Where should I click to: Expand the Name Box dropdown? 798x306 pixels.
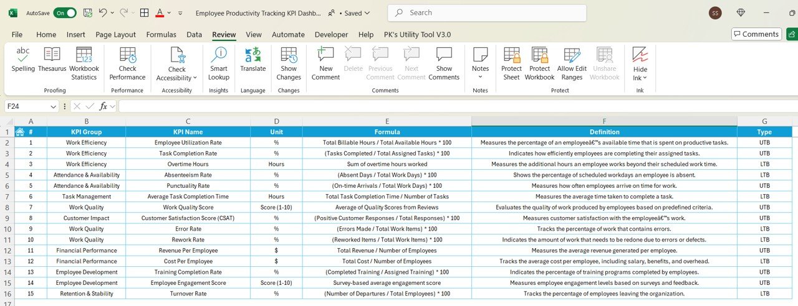53,106
